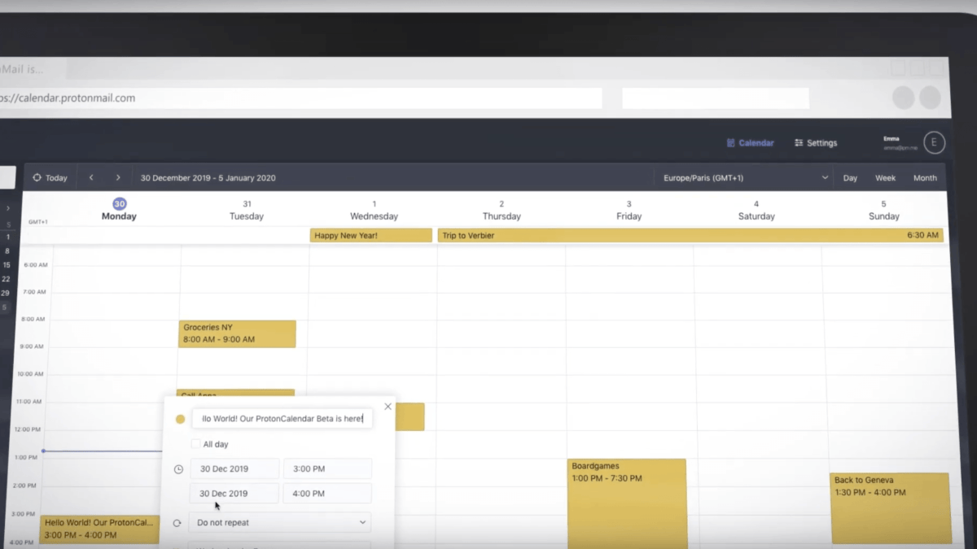Viewport: 977px width, 549px height.
Task: Open the 3:00 PM start time field
Action: tap(327, 468)
